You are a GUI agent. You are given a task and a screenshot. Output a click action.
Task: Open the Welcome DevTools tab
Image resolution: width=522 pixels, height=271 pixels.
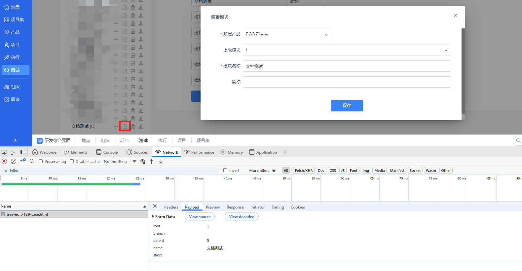coord(44,152)
